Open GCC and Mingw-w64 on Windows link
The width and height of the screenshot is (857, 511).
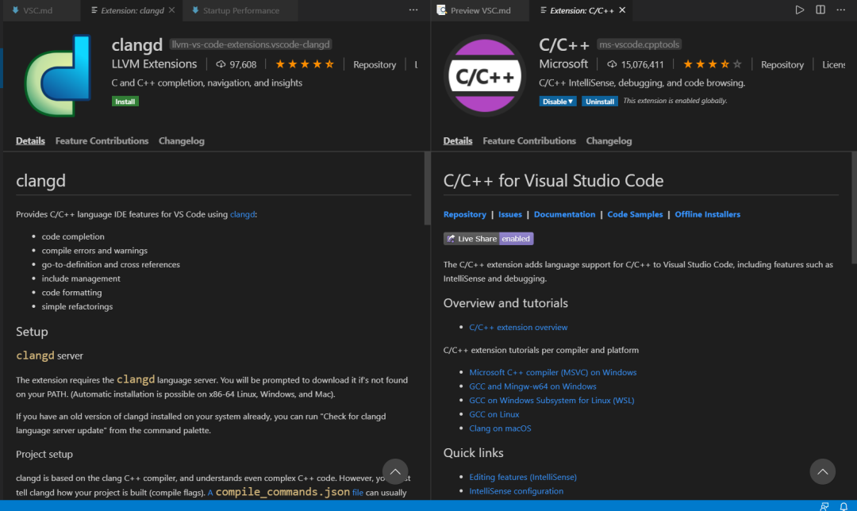point(533,386)
